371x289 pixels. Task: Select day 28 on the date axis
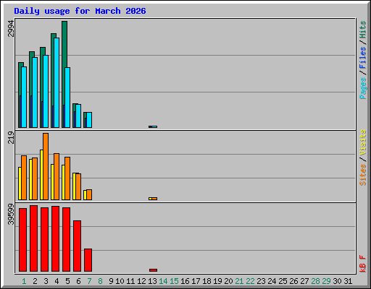pyautogui.click(x=315, y=281)
